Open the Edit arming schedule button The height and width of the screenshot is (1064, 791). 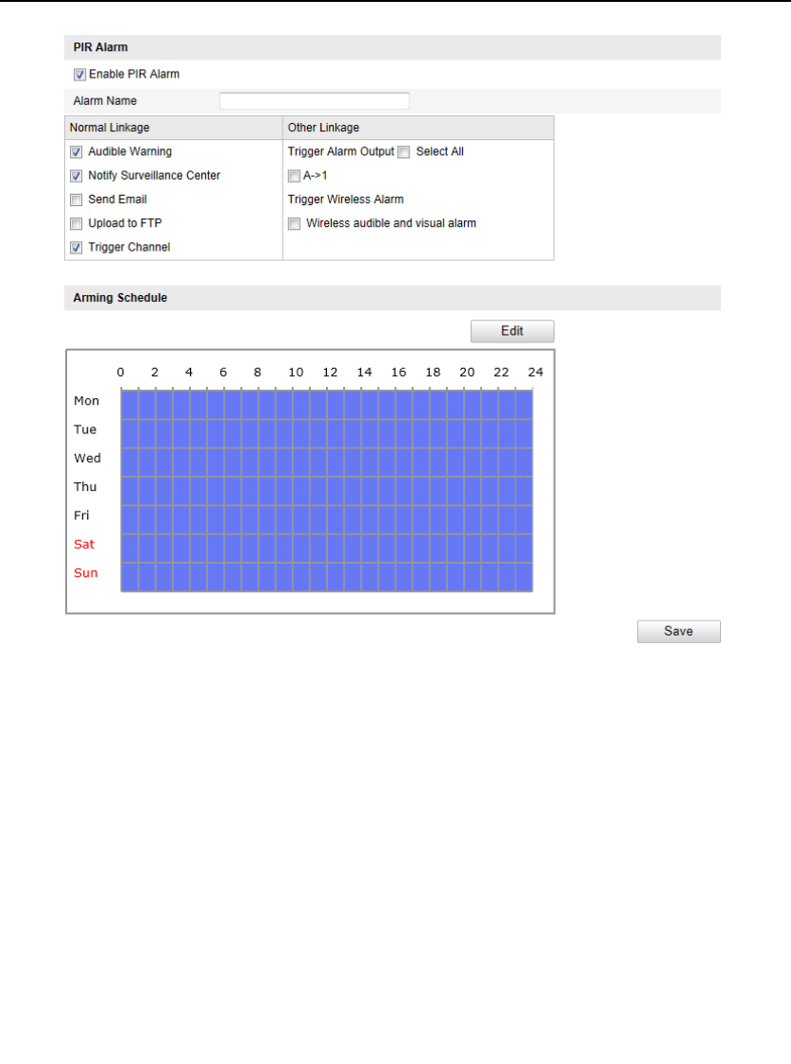[x=512, y=331]
